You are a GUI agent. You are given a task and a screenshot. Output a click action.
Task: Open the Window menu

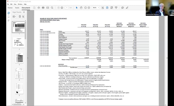click(20, 4)
